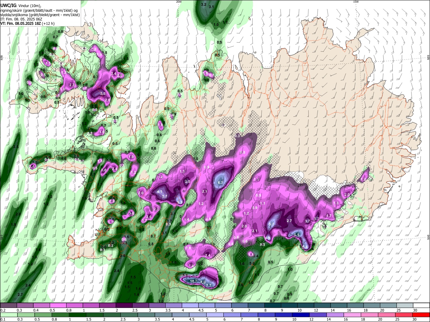This screenshot has height=322, width=430.
Task: Click the 15W longitude label
Action: pyautogui.click(x=356, y=2)
